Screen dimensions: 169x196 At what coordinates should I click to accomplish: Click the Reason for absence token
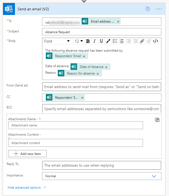(x=80, y=73)
